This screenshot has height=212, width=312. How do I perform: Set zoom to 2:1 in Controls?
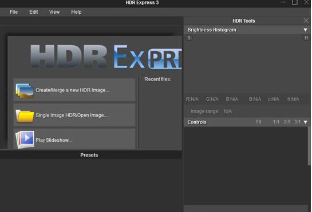click(287, 122)
